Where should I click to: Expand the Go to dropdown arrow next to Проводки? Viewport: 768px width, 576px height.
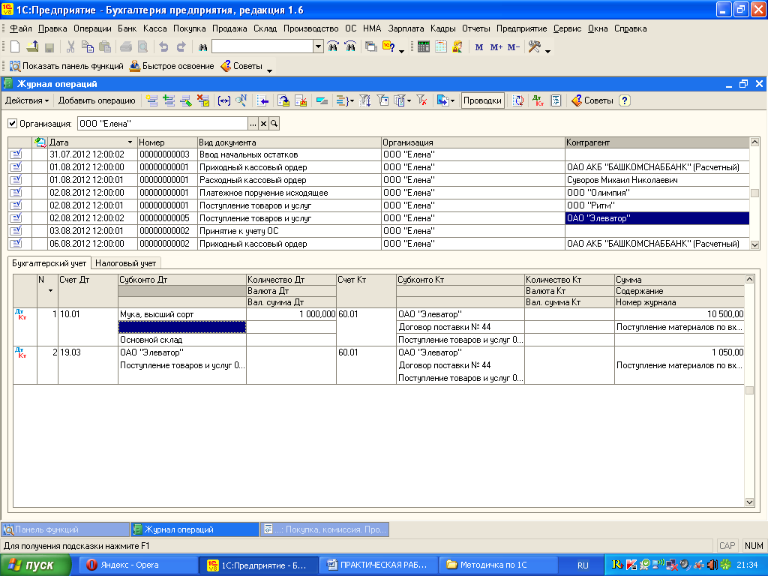click(x=451, y=101)
